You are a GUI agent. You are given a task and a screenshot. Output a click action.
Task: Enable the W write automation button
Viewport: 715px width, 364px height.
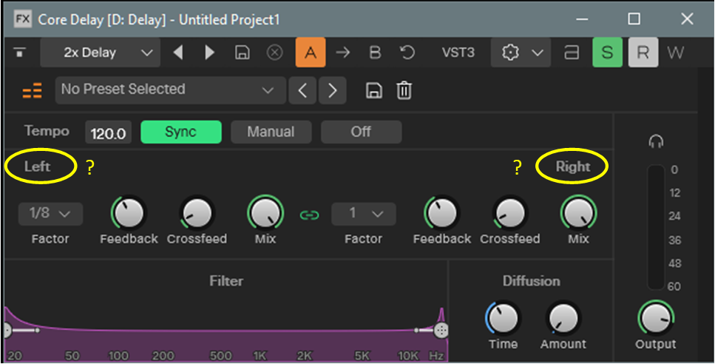(676, 53)
